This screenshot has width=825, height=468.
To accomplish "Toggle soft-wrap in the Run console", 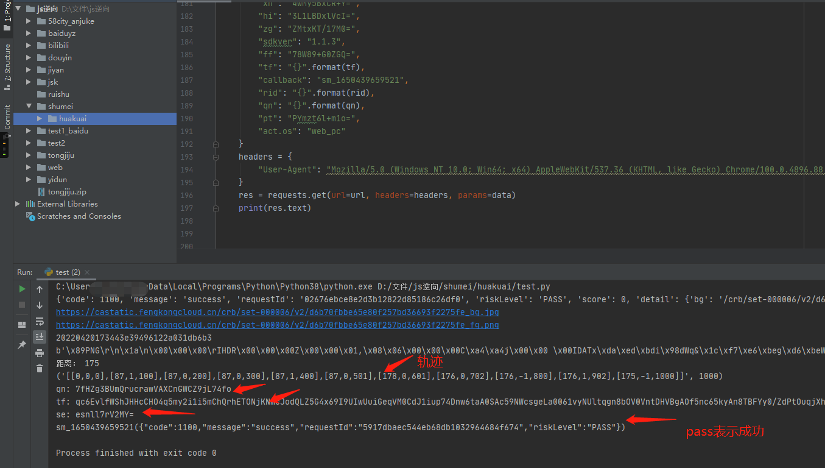I will tap(40, 321).
